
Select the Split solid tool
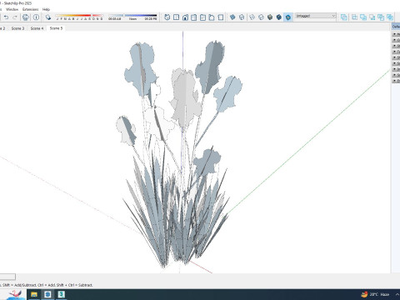[x=390, y=17]
